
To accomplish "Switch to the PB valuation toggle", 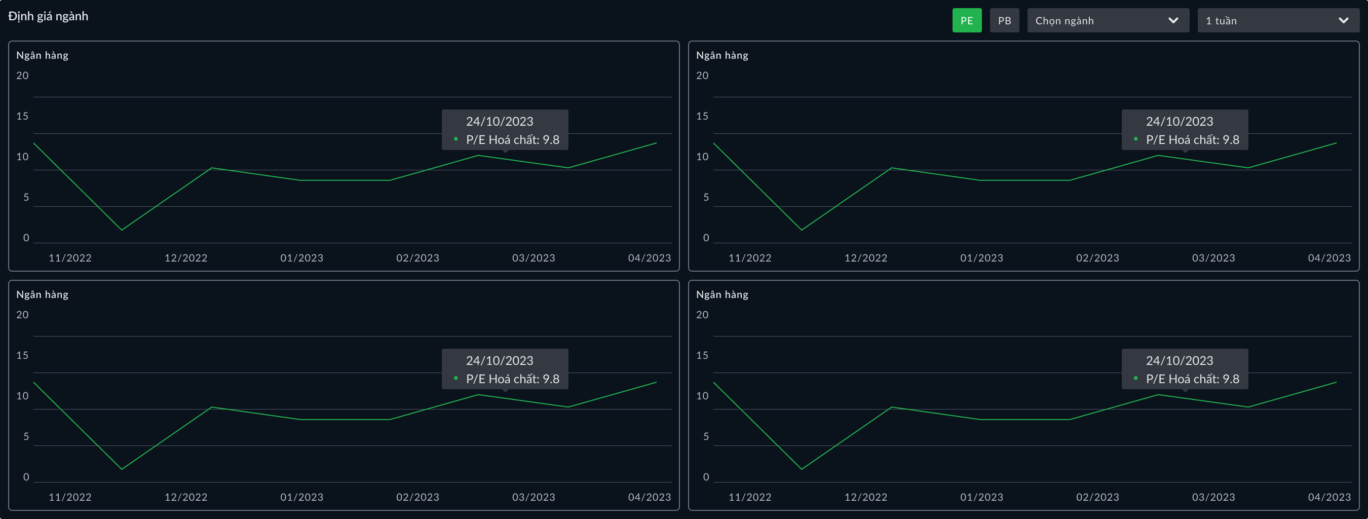I will (1004, 21).
